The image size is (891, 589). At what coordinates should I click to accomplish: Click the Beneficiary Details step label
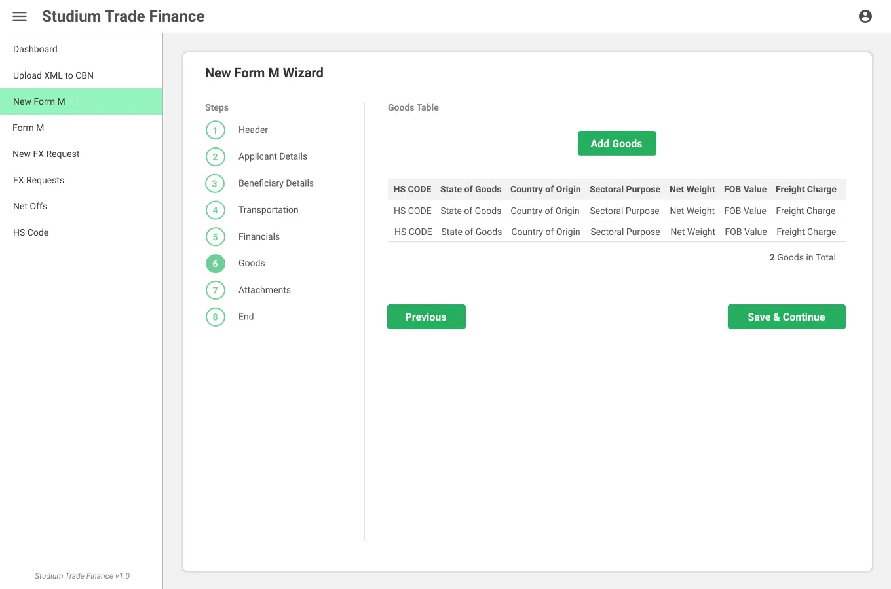(x=276, y=183)
